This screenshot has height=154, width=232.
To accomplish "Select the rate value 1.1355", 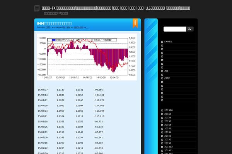I will click(61, 122).
